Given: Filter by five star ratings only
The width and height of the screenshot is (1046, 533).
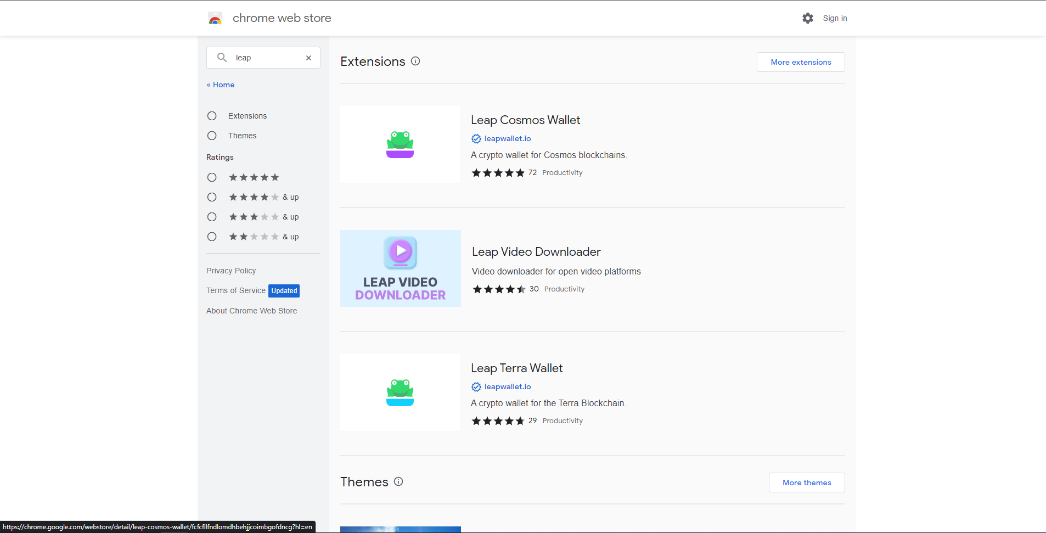Looking at the screenshot, I should [x=212, y=177].
